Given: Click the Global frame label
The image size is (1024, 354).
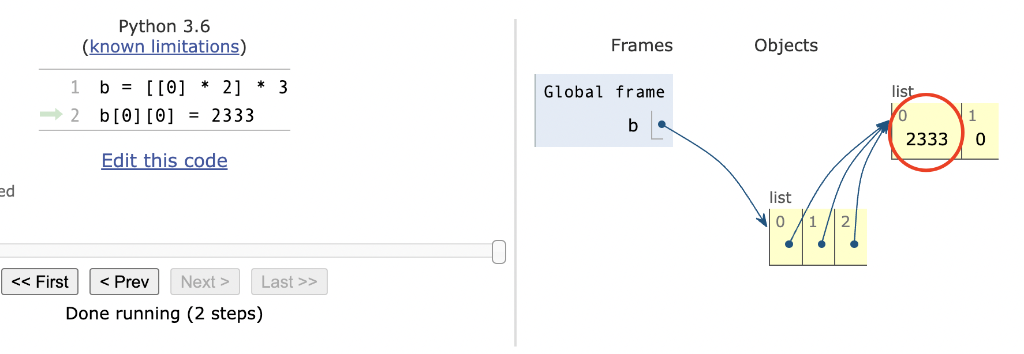Looking at the screenshot, I should [604, 92].
